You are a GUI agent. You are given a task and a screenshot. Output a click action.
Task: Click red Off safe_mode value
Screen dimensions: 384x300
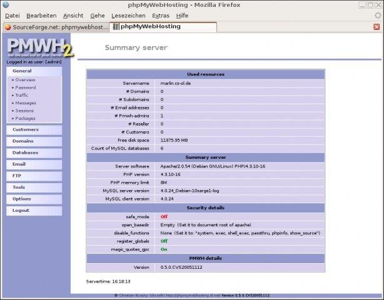[x=164, y=216]
